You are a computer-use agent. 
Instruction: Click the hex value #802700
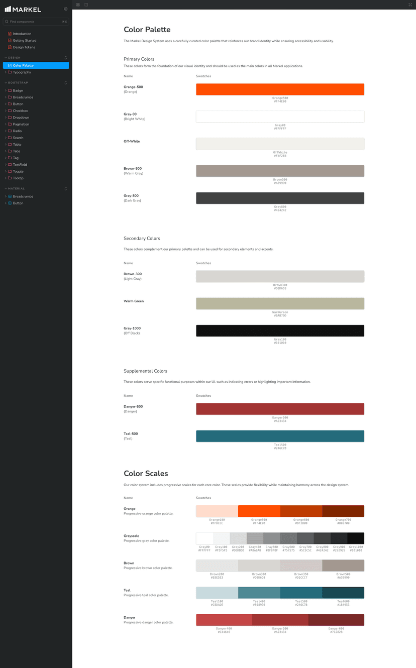click(x=343, y=523)
